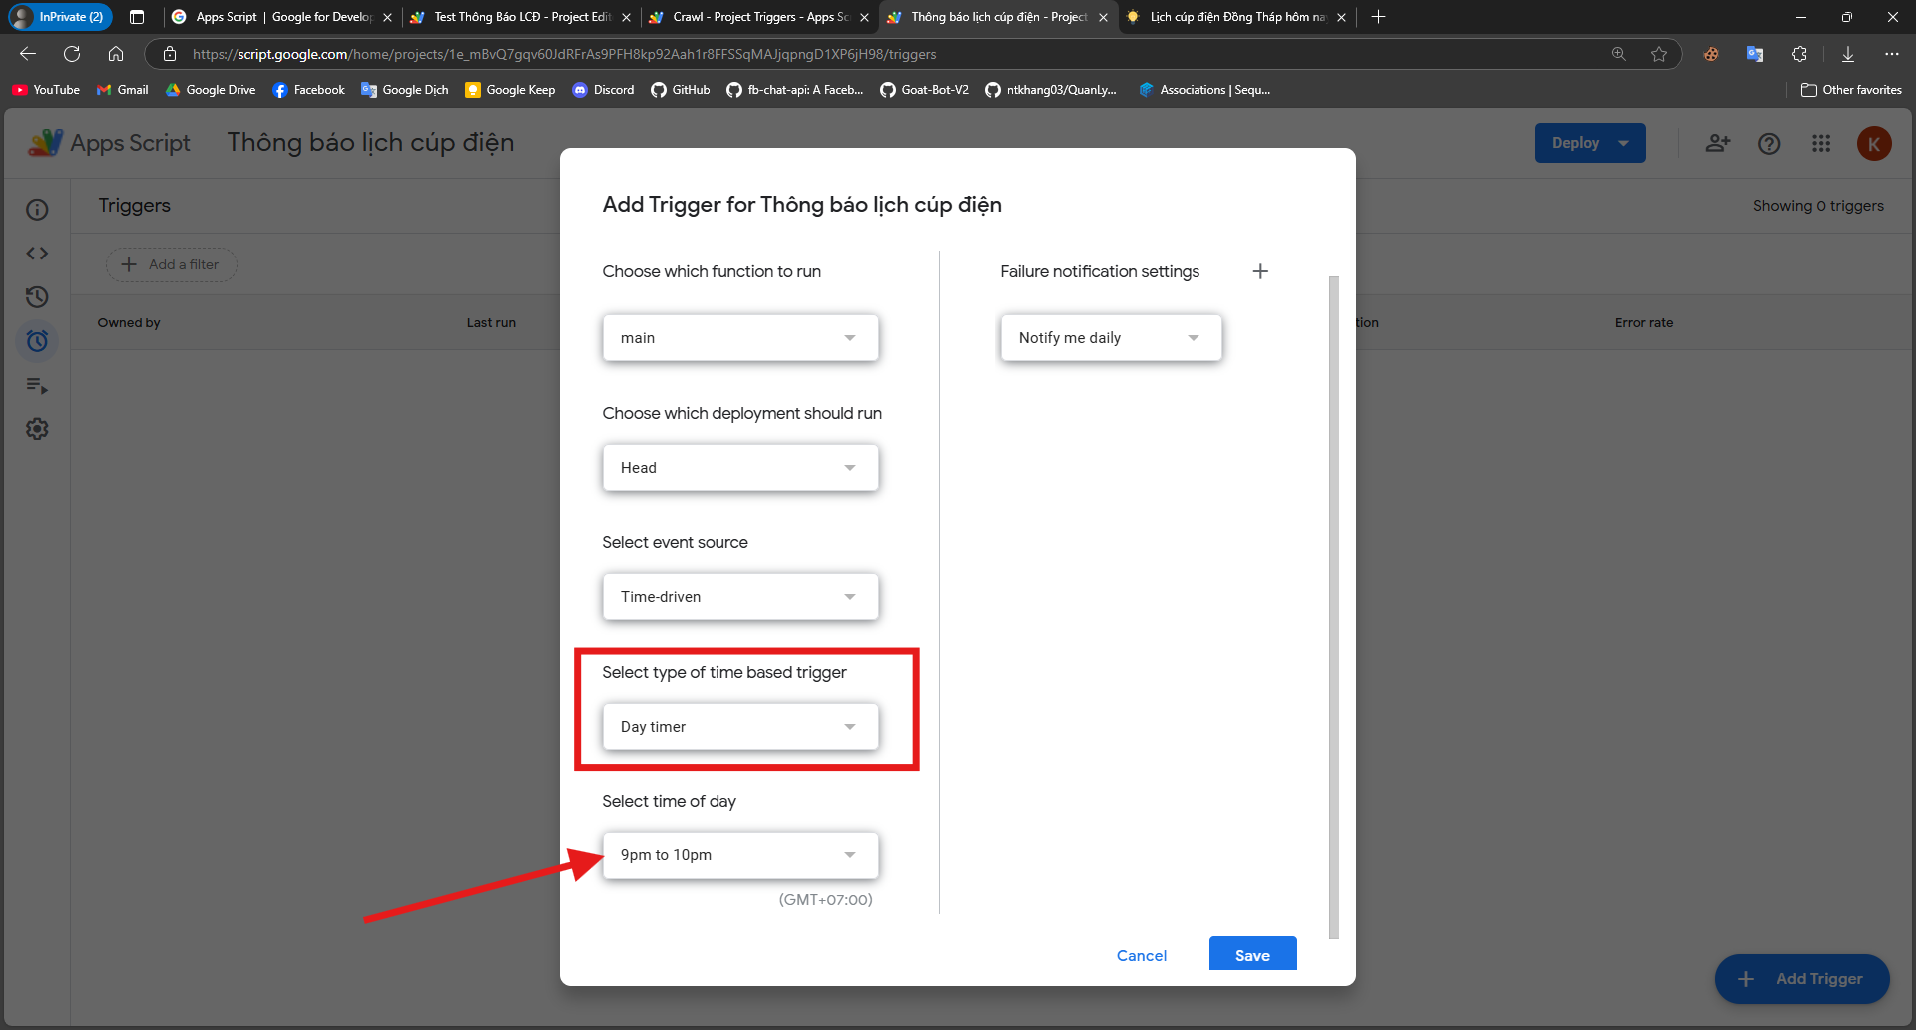This screenshot has width=1916, height=1030.
Task: Open the Executions list icon in sidebar
Action: (37, 385)
